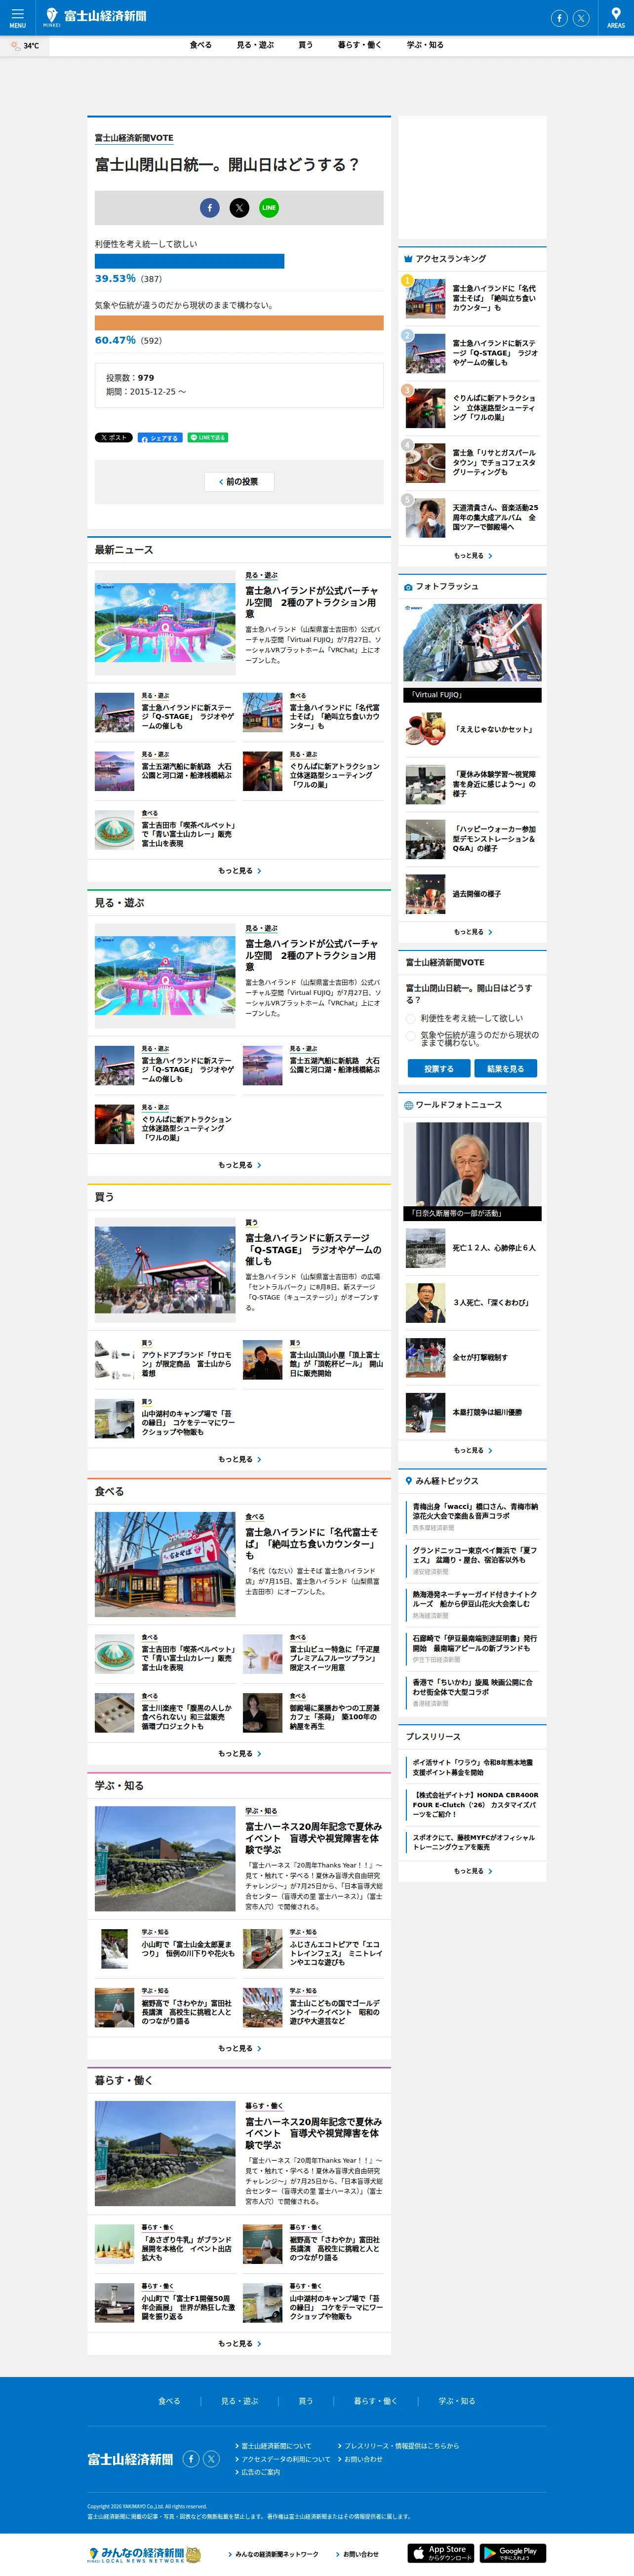Click the X icon in the footer
The image size is (634, 2576).
coord(211,2459)
